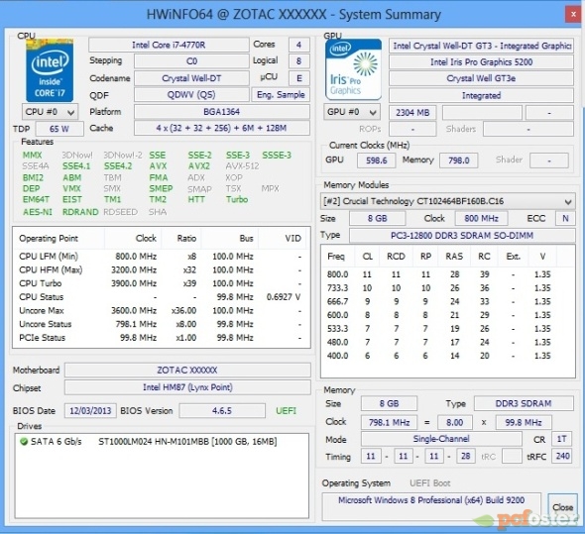
Task: Select the ST1000LM024 drive entry
Action: tap(162, 442)
